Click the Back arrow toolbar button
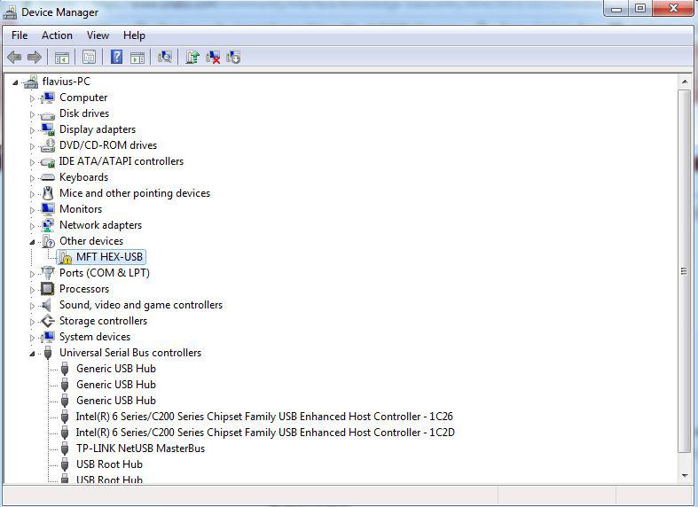This screenshot has height=507, width=698. point(14,57)
